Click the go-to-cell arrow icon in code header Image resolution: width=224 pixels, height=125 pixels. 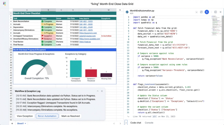tap(196, 12)
